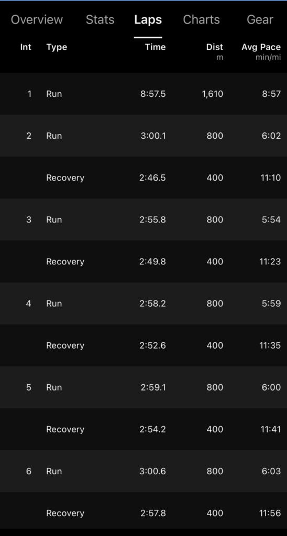This screenshot has height=536, width=287.
Task: Open the Stats tab
Action: tap(100, 19)
